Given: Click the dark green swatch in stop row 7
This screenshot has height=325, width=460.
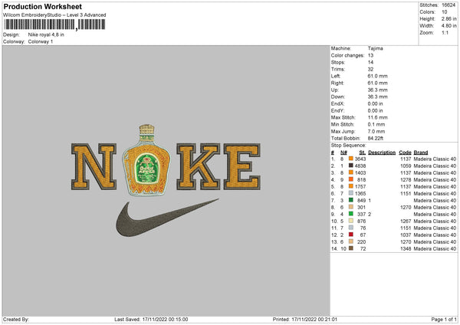Looking at the screenshot, I should (351, 200).
